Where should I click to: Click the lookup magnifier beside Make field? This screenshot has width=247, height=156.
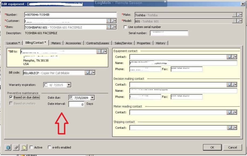pyautogui.click(x=234, y=15)
